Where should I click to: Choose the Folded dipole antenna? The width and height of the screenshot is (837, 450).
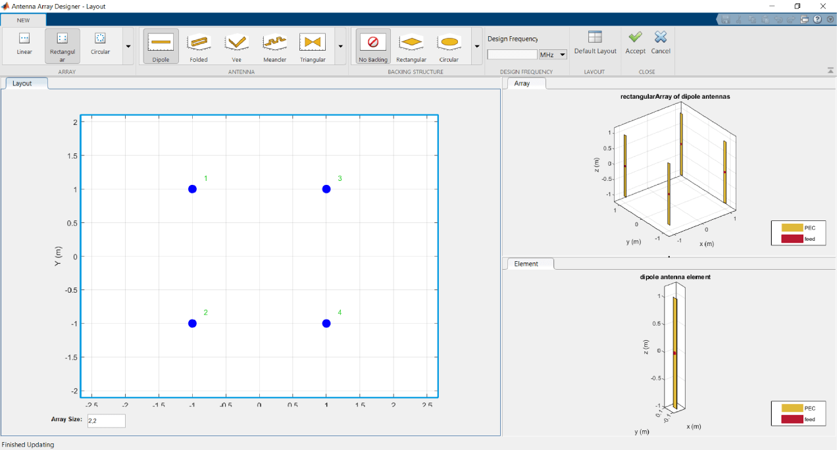click(x=199, y=45)
